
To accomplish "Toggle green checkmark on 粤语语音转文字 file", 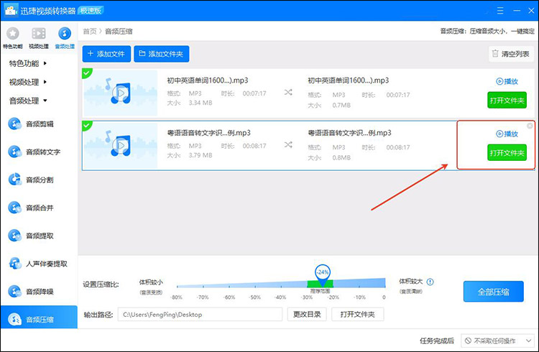I will pyautogui.click(x=87, y=125).
